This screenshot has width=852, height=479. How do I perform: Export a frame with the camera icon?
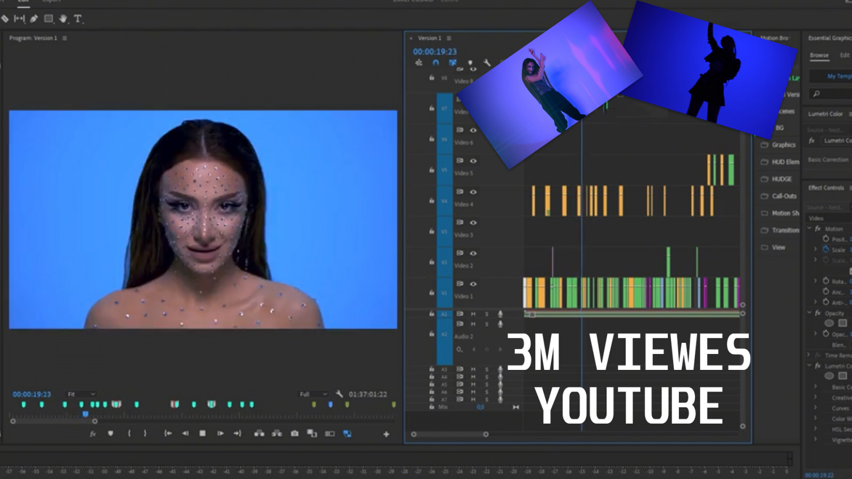tap(294, 433)
